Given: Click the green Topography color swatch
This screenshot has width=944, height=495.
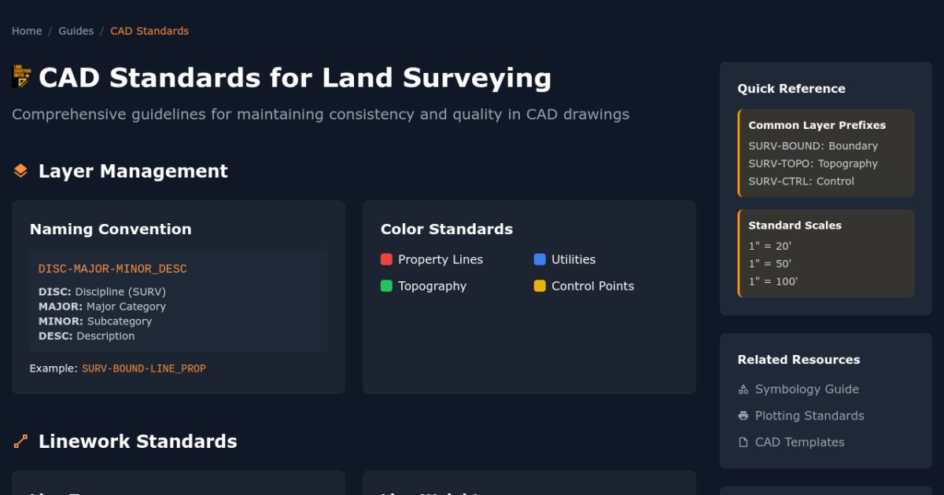Looking at the screenshot, I should (x=386, y=286).
